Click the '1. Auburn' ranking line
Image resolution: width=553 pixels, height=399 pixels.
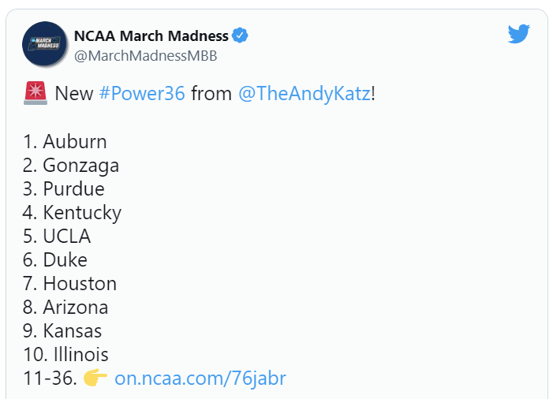tap(65, 142)
